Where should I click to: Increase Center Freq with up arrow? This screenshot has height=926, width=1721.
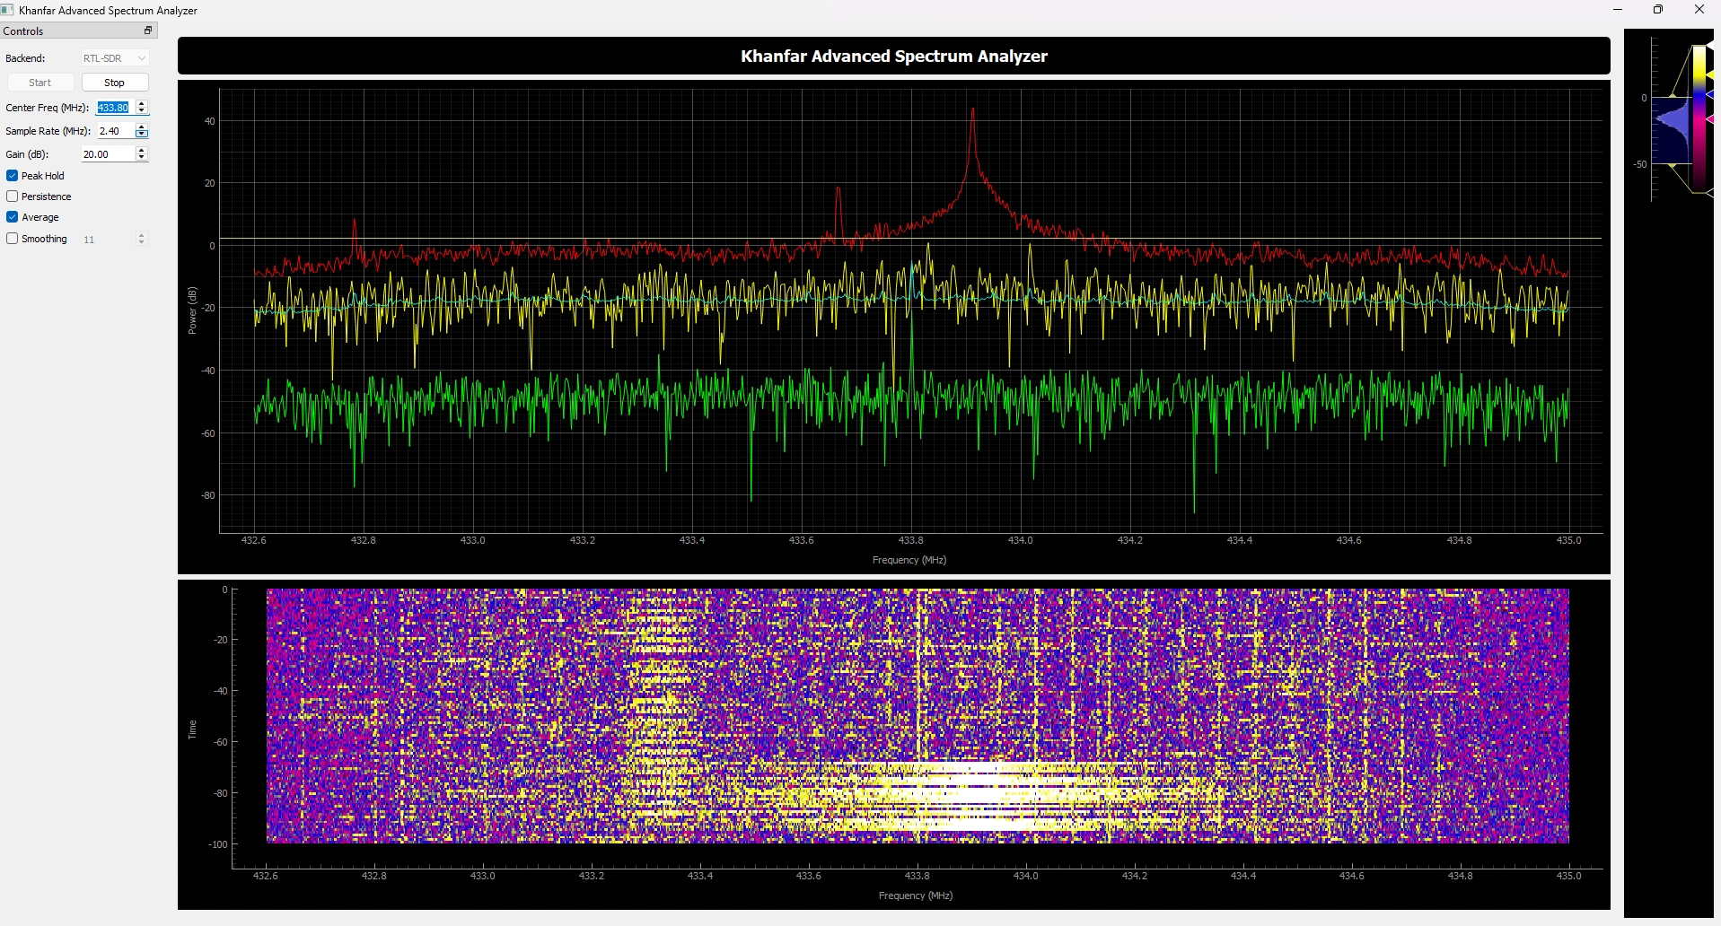click(141, 104)
